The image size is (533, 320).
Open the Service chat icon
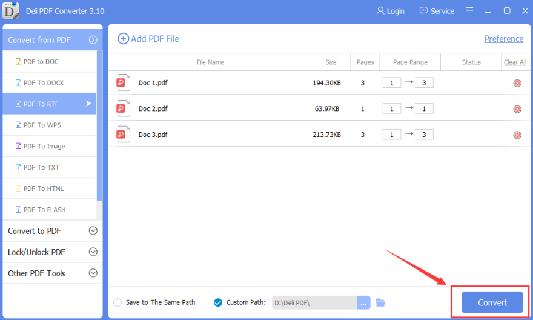pos(423,11)
